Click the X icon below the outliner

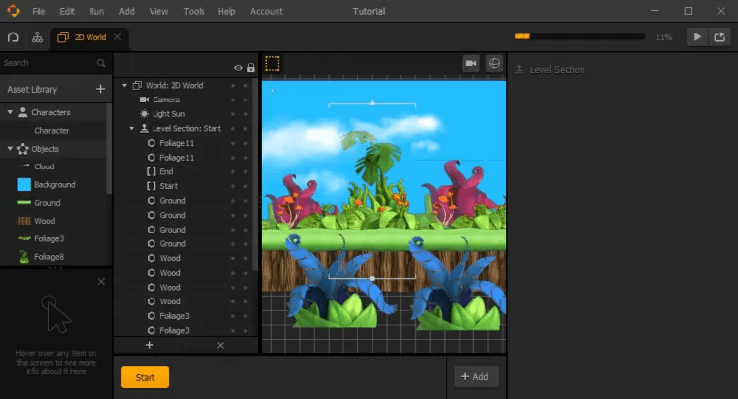click(x=220, y=345)
